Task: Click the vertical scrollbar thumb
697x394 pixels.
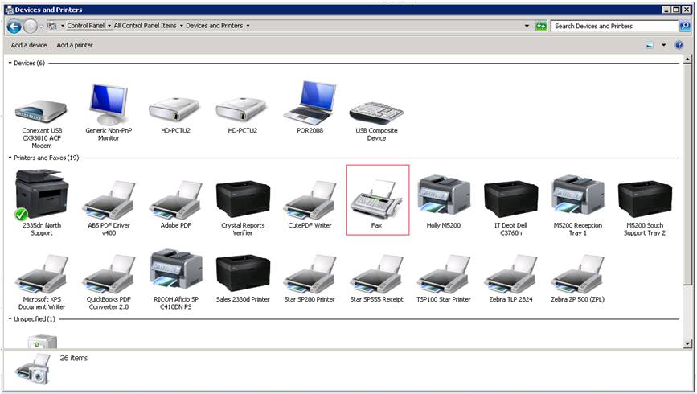Action: point(687,174)
